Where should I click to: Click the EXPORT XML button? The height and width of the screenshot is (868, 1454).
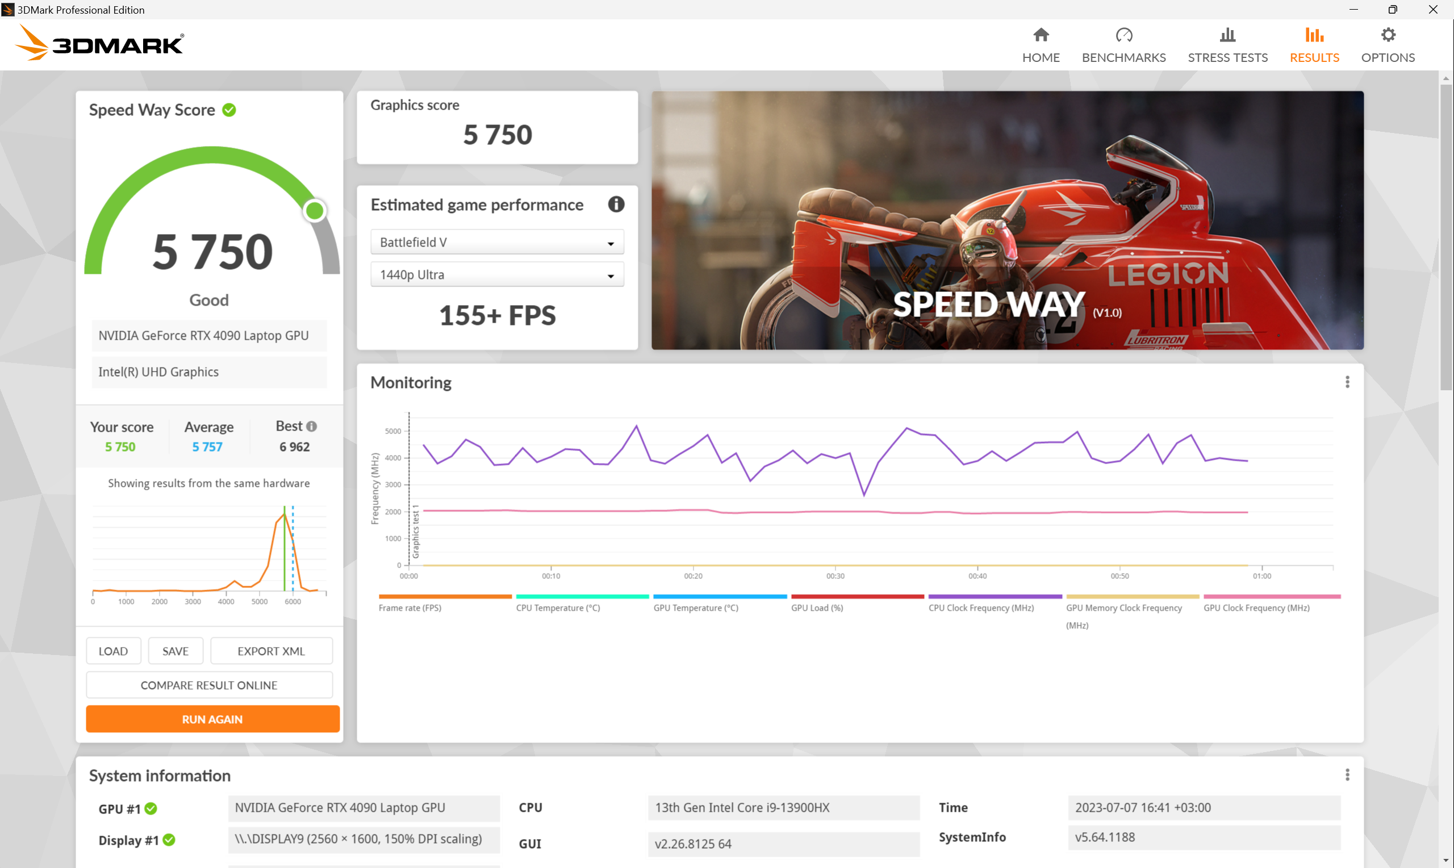click(271, 651)
